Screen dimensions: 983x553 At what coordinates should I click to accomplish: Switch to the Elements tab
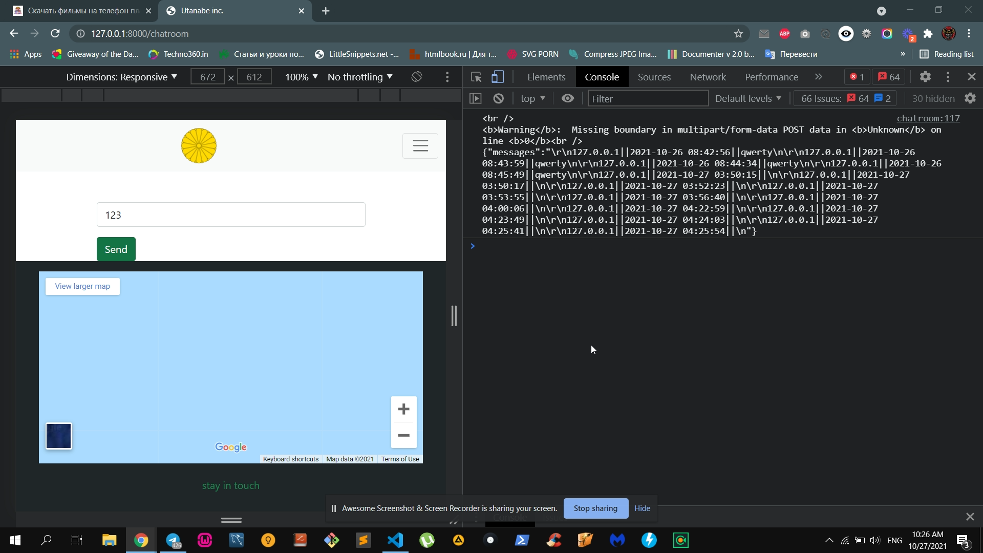546,77
